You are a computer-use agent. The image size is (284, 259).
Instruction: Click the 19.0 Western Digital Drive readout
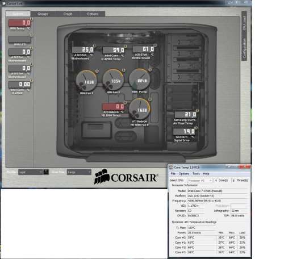[x=184, y=132]
